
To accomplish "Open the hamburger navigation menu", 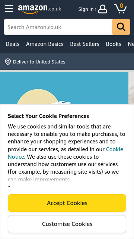I will pyautogui.click(x=9, y=9).
